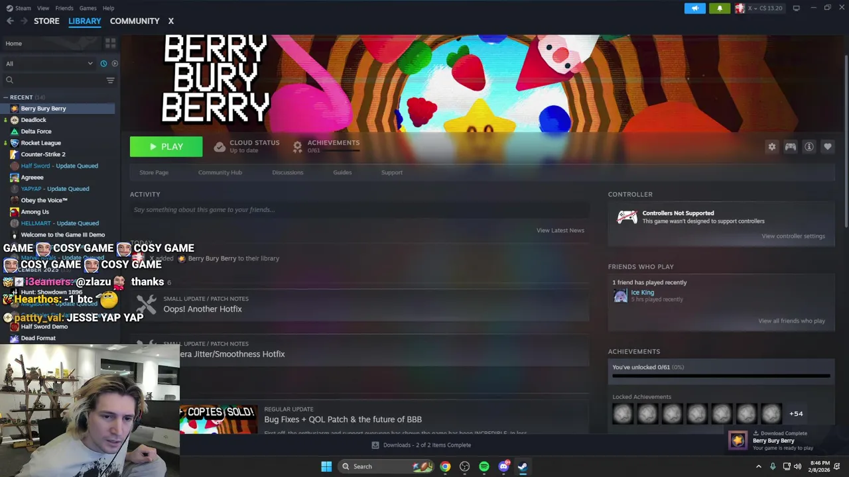Image resolution: width=849 pixels, height=477 pixels.
Task: Switch to the STORE tab
Action: tap(46, 21)
